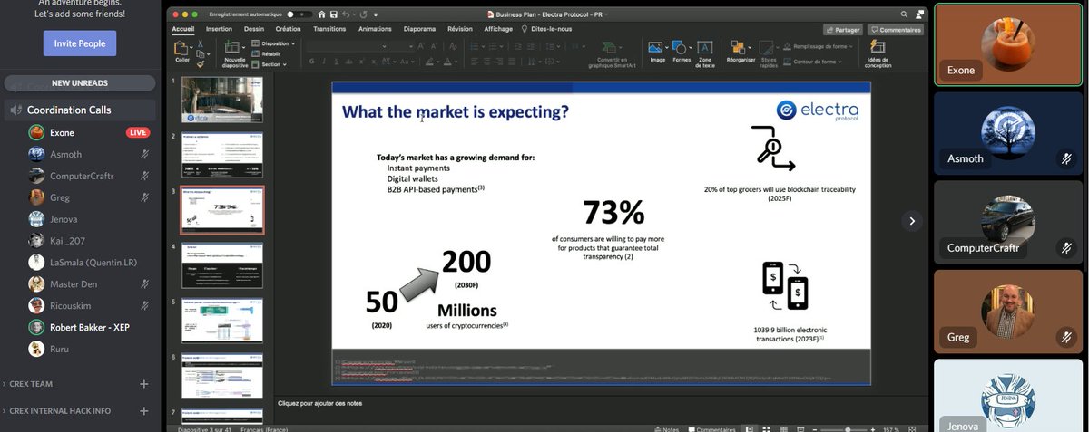Click the Nouvelle diapositive icon
Viewport: 1089px width, 432px height.
tap(233, 47)
